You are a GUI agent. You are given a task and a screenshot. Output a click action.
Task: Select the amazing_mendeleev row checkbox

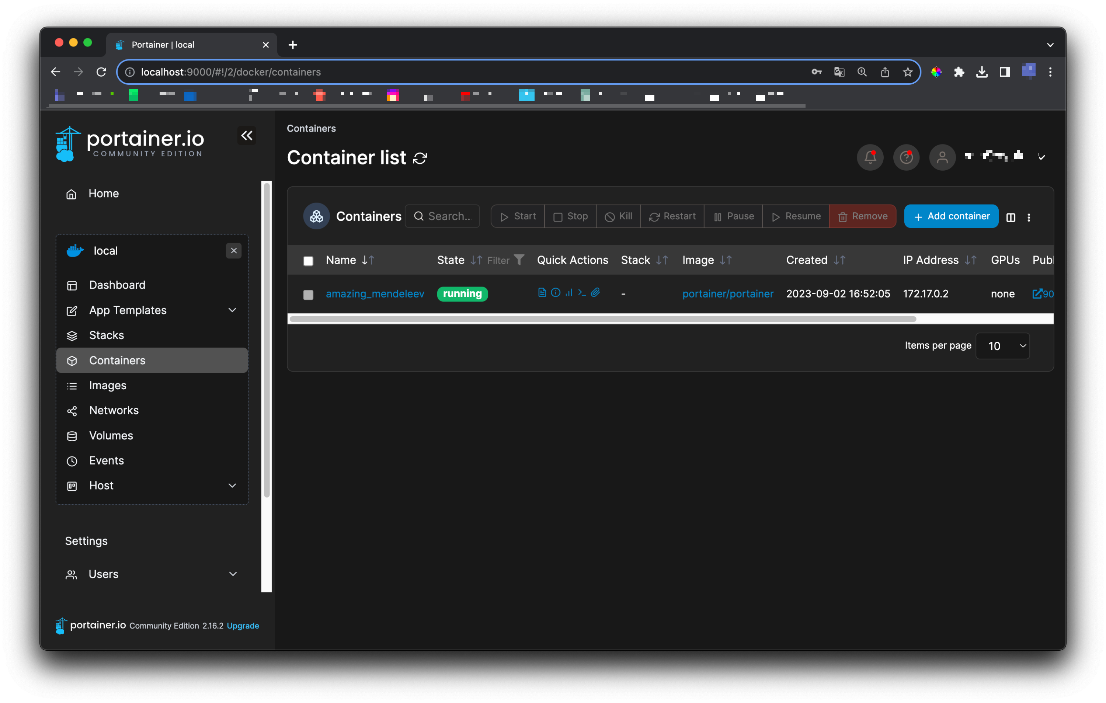coord(308,294)
